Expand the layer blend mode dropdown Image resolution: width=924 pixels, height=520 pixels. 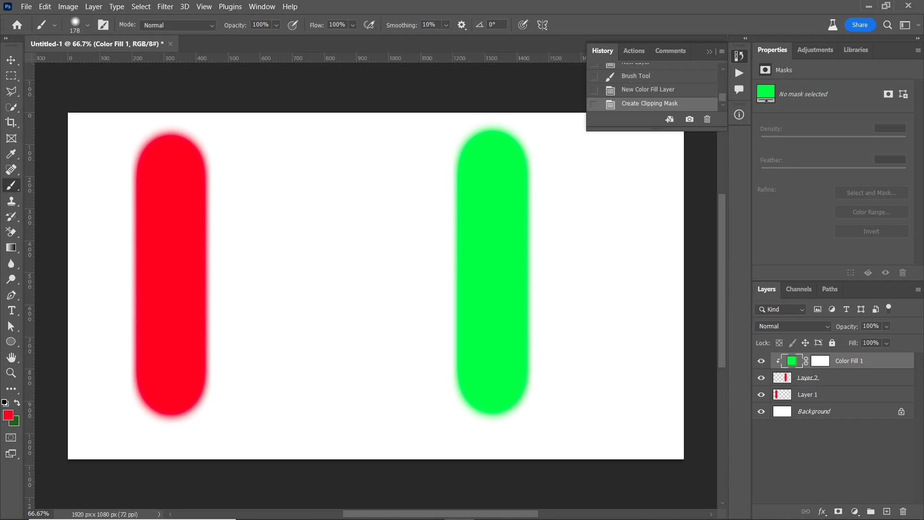pyautogui.click(x=793, y=326)
